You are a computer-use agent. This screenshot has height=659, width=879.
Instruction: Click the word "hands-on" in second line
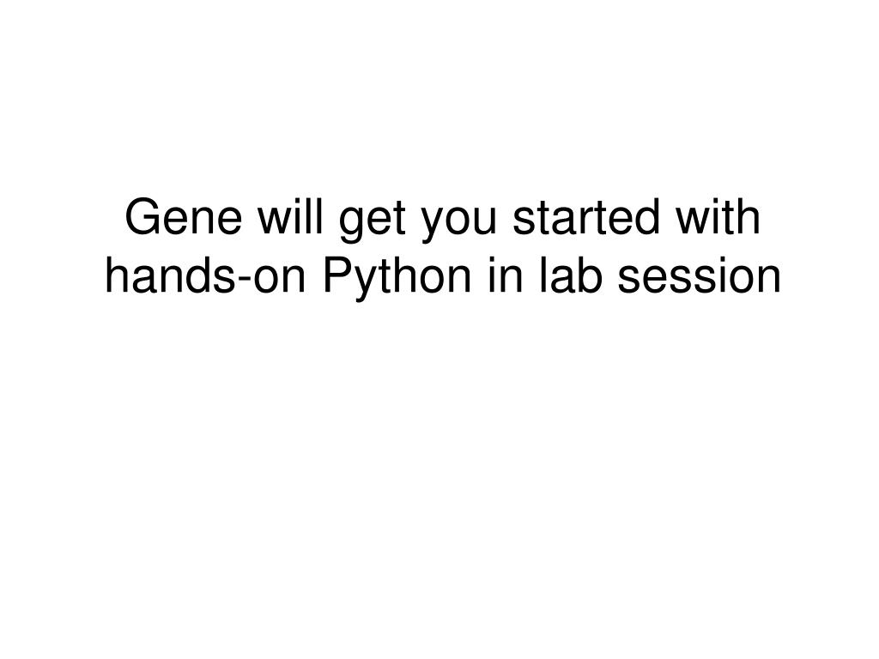click(206, 275)
